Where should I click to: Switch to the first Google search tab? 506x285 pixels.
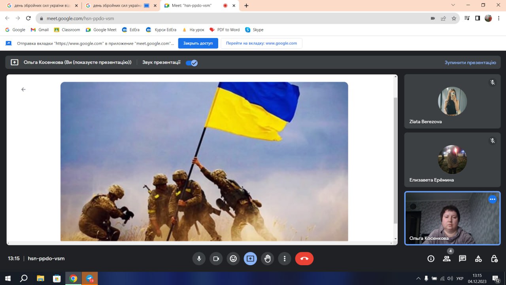[x=40, y=6]
